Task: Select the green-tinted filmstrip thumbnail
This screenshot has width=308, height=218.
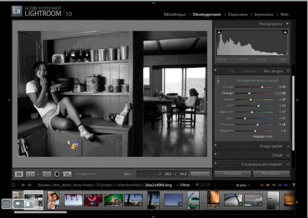Action: 113,200
